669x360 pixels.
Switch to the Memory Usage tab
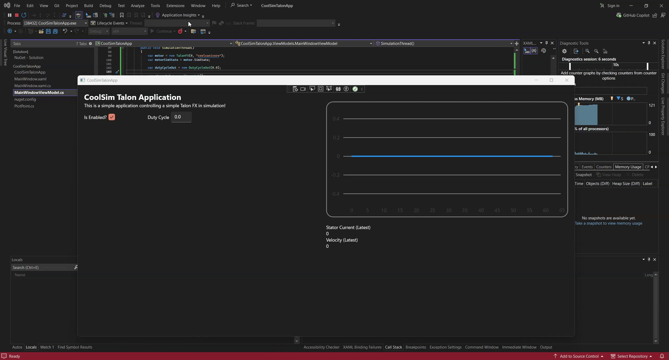pos(628,167)
